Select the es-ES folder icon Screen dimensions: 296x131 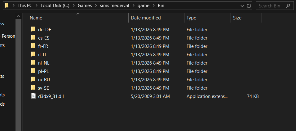tap(33, 38)
